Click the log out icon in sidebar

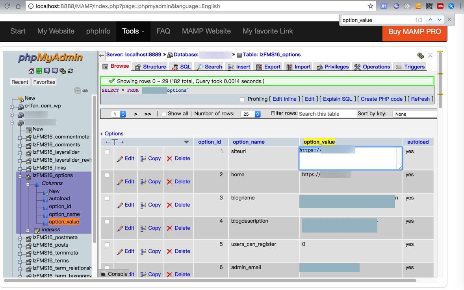[x=39, y=71]
